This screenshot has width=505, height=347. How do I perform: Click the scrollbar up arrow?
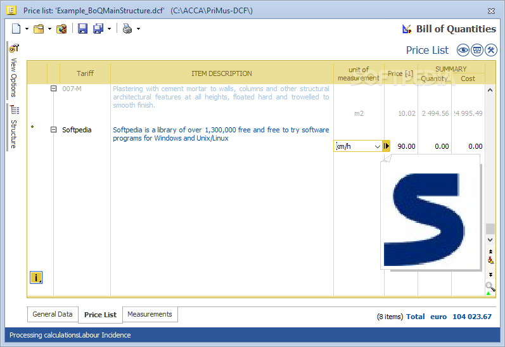pos(490,90)
